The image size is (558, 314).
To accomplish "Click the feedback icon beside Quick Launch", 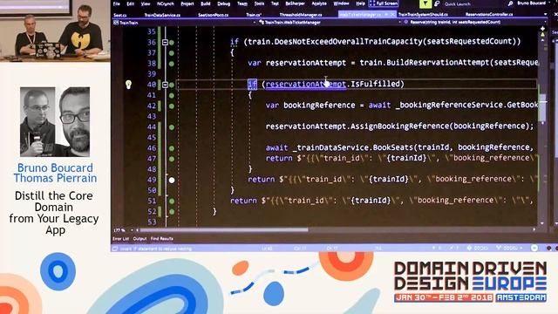I will pos(437,3).
